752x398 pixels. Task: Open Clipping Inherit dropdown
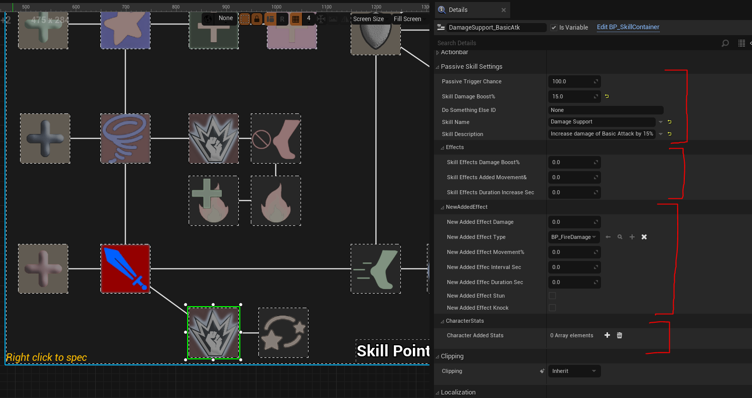point(574,371)
